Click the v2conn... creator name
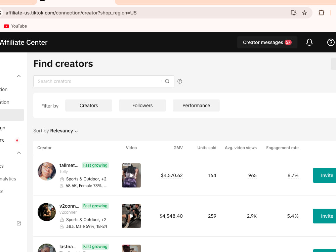 point(69,206)
